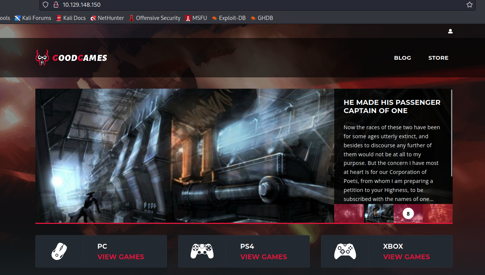
Task: Click the address bar showing 10.129.148.150
Action: click(257, 5)
